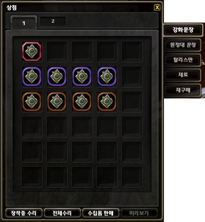Select shop page tab 1
205x222 pixels.
pos(24,23)
